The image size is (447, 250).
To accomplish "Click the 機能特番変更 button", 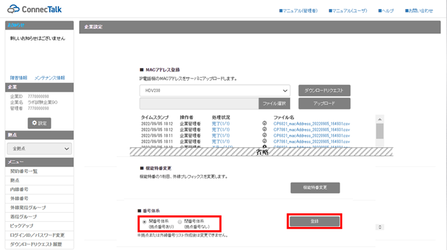I will (315, 188).
